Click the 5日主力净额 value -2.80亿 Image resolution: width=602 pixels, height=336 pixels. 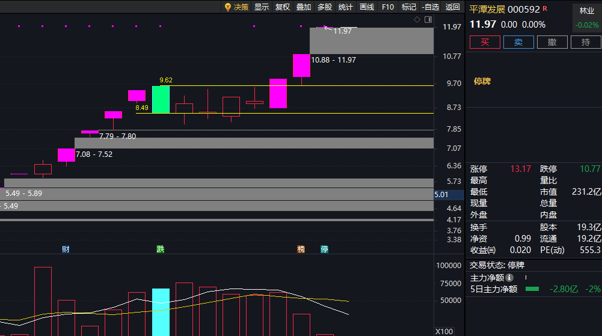564,289
